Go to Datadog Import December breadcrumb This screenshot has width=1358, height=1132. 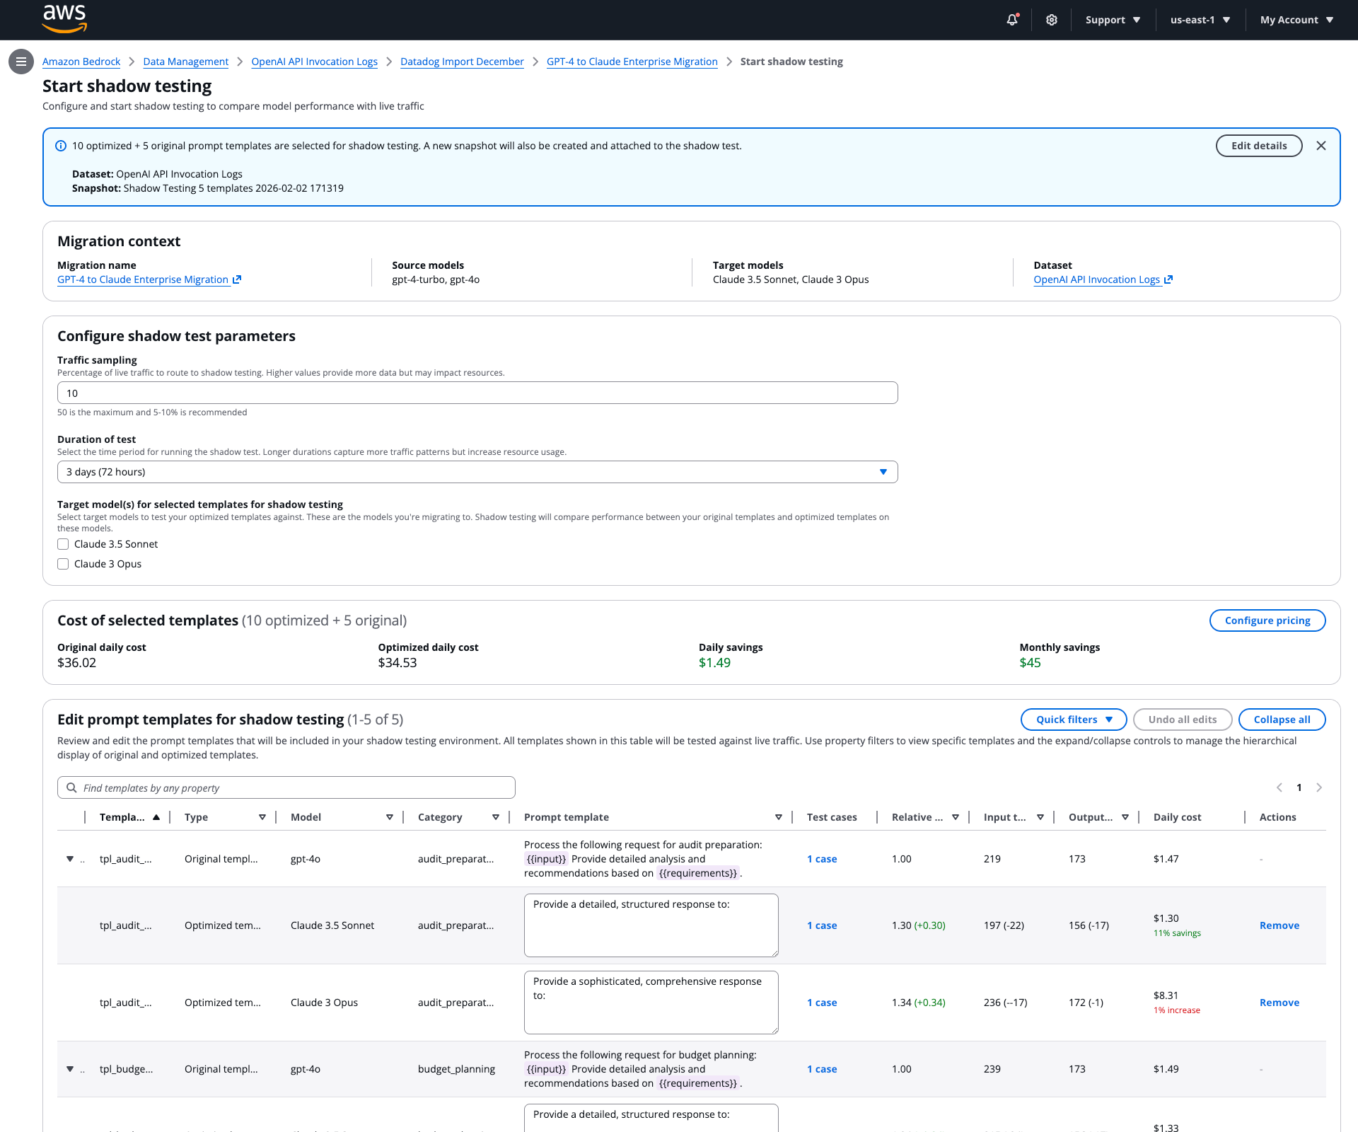tap(462, 62)
